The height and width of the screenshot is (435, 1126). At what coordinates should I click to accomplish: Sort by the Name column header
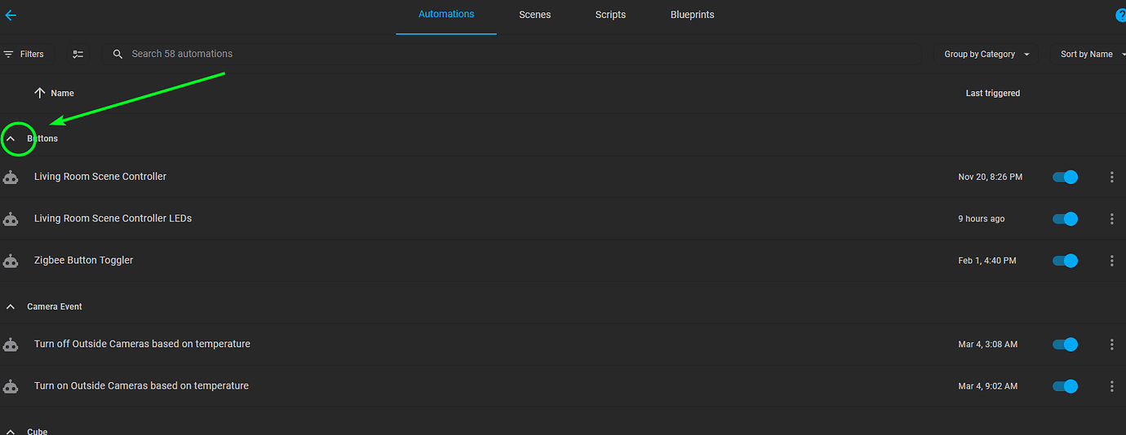[x=62, y=93]
